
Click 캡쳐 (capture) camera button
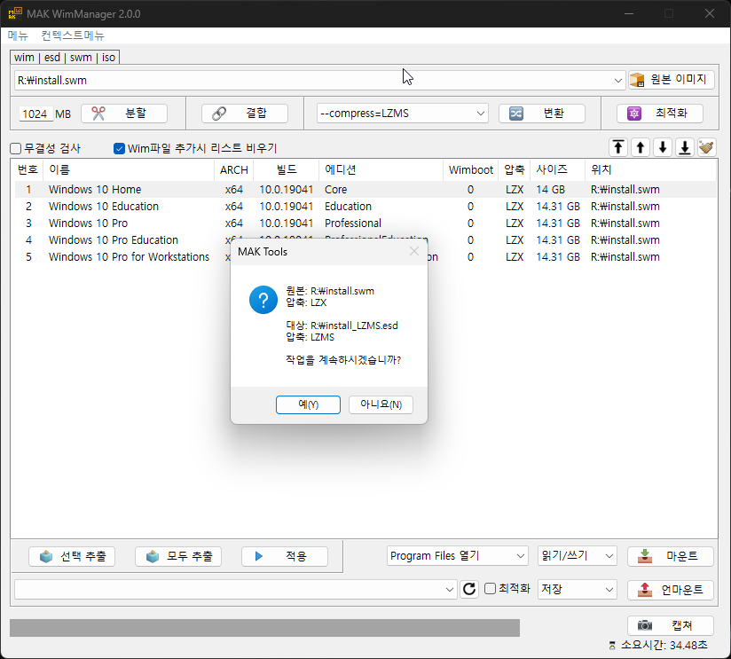point(671,625)
